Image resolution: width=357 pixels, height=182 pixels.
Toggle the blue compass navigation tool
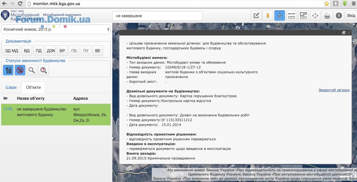pyautogui.click(x=279, y=16)
